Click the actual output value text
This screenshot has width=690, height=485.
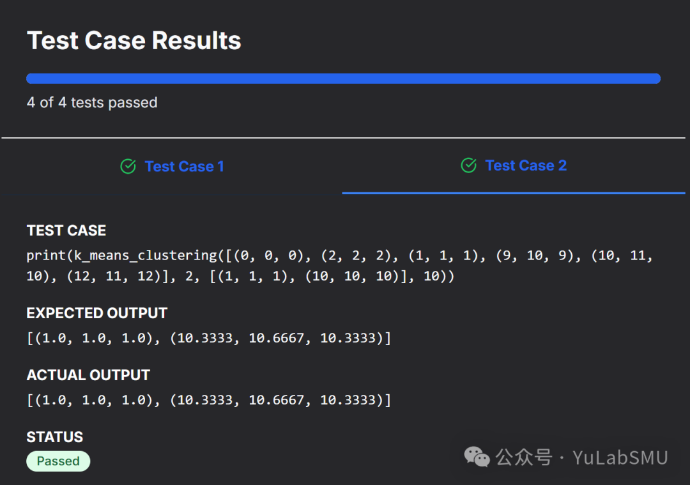[x=208, y=400]
